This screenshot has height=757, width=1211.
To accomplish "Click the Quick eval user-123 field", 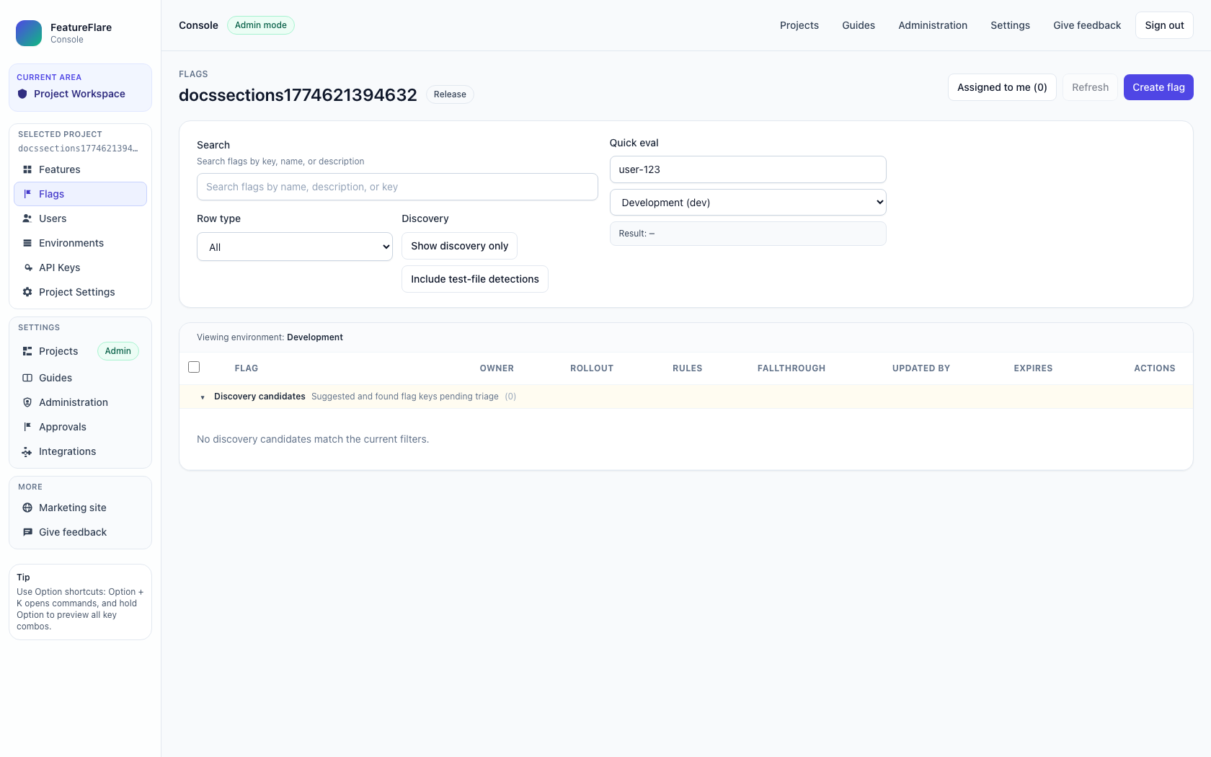I will tap(748, 169).
